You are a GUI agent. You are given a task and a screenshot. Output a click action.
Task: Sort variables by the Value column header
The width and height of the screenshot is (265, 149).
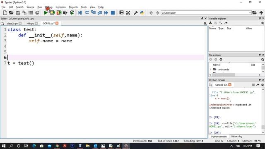(x=249, y=29)
